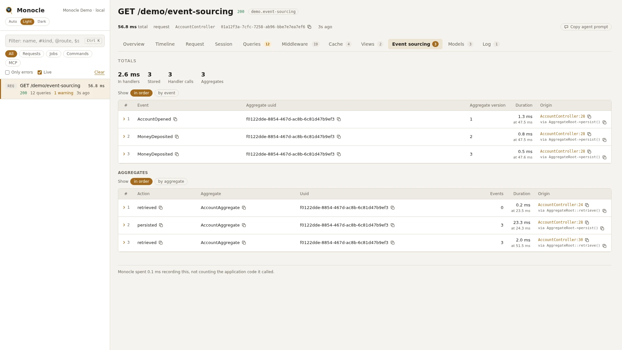Screen dimensions: 622x350
Task: Copy the aggregate uuid in event row 3
Action: (x=339, y=154)
